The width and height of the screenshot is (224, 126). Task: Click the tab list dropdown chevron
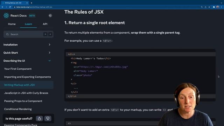click(x=221, y=3)
